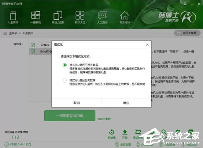Viewport: 203px width, 148px height.
Task: Visit the 官方网站 tab
Action: pyautogui.click(x=125, y=18)
